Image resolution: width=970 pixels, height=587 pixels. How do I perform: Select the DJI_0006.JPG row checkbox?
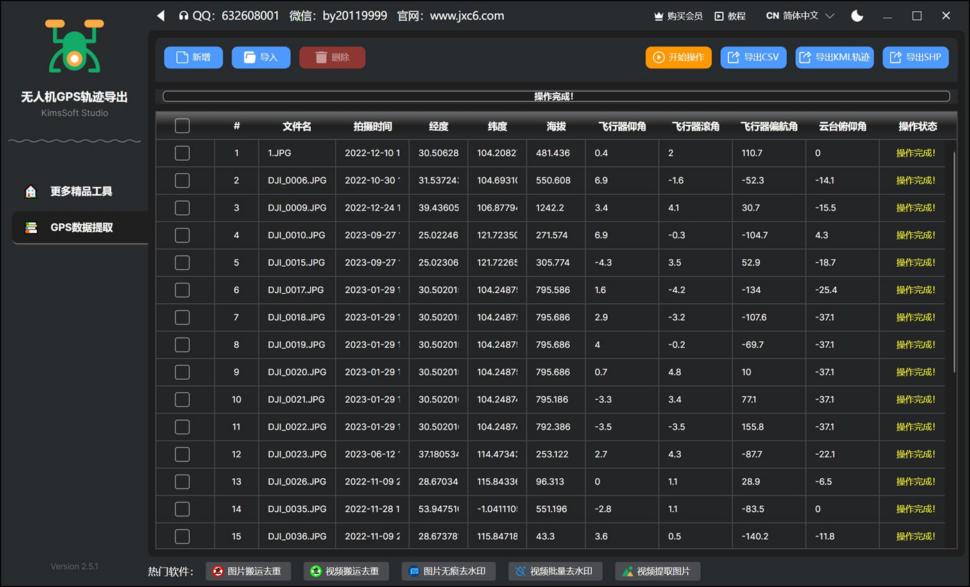pyautogui.click(x=182, y=180)
